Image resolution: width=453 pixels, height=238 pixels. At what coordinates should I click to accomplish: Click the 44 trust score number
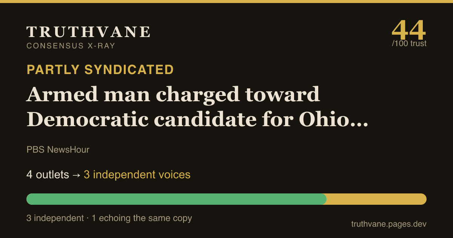click(x=409, y=29)
